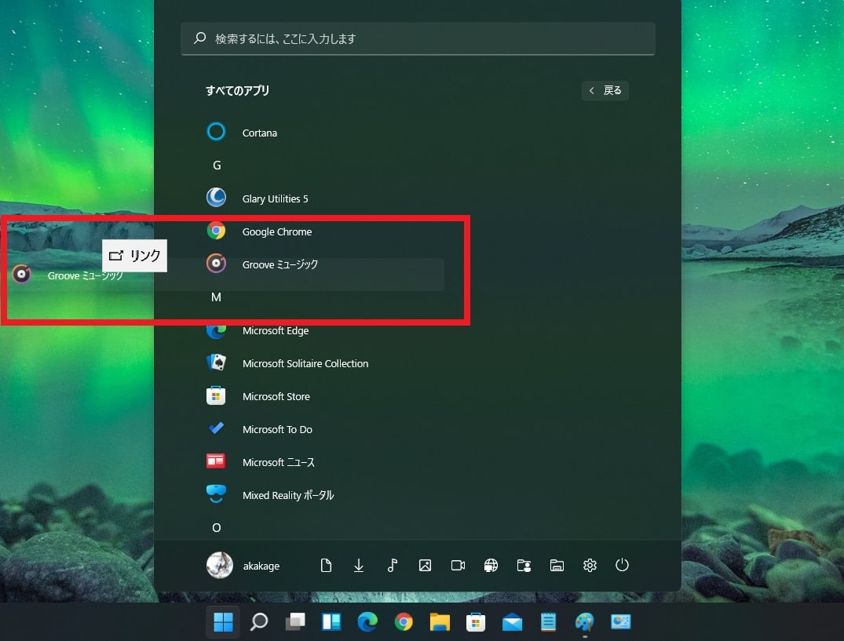Open Paint app from the taskbar
The width and height of the screenshot is (844, 641).
tap(584, 621)
